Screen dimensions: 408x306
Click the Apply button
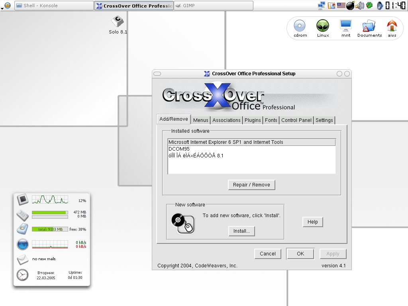pos(333,254)
